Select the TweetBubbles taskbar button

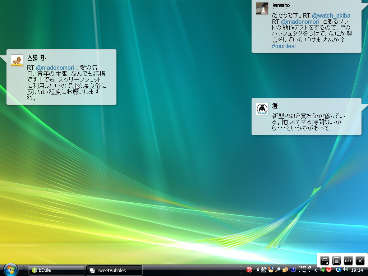[x=114, y=270]
